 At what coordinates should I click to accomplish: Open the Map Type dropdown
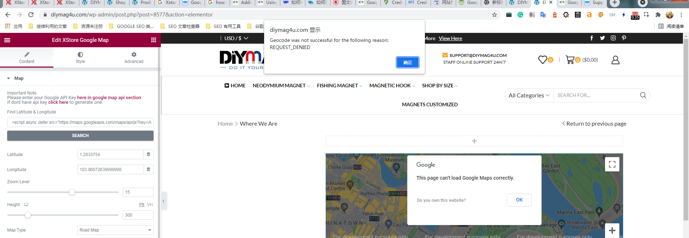116,230
